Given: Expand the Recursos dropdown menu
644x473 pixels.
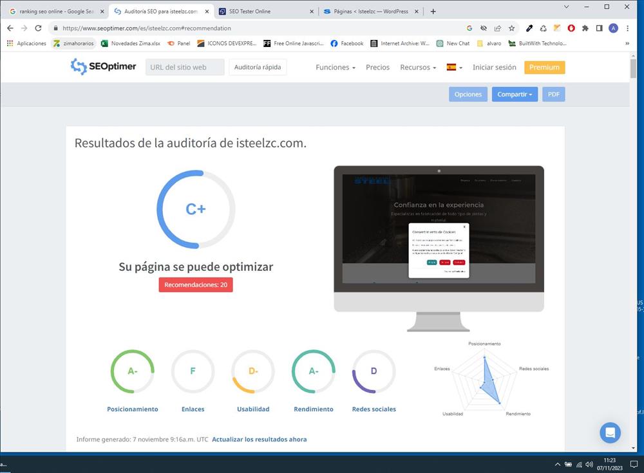Looking at the screenshot, I should coord(417,68).
